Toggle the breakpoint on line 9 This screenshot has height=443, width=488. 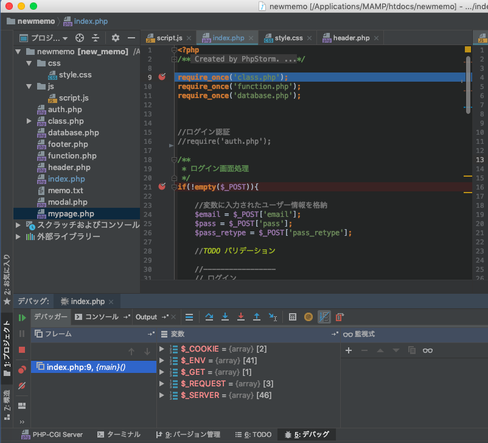(162, 77)
